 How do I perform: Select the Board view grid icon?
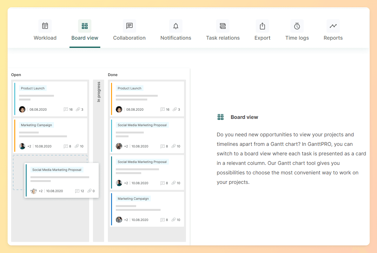[x=85, y=26]
